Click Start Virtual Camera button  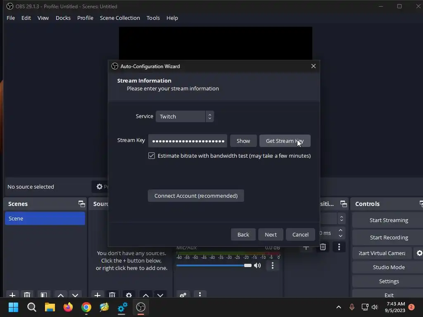(x=382, y=253)
